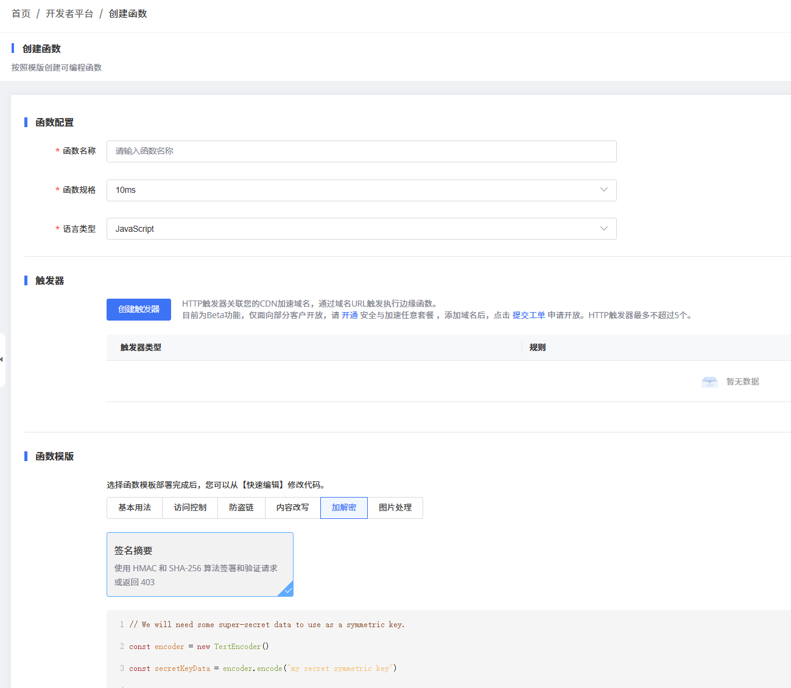Click the first line of template code
Viewport: 791px width, 688px height.
(267, 625)
